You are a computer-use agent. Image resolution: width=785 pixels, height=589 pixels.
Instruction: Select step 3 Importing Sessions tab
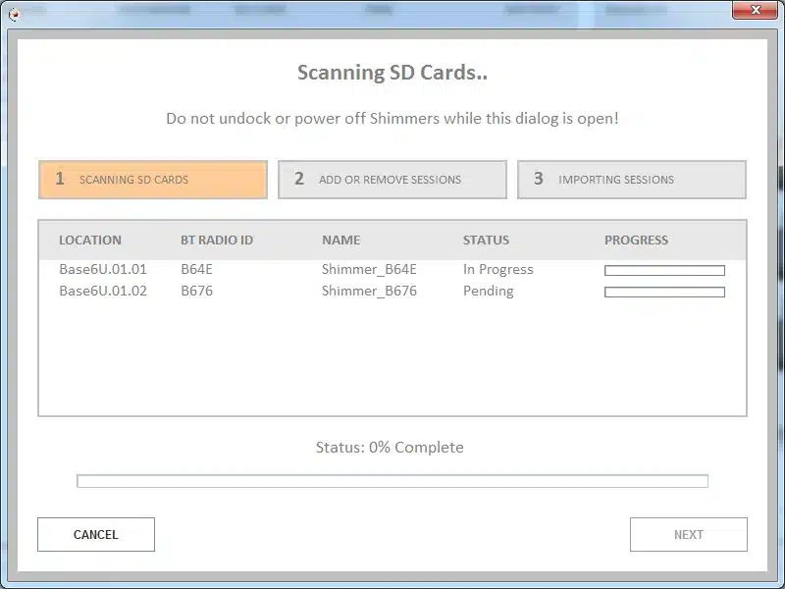click(x=632, y=180)
